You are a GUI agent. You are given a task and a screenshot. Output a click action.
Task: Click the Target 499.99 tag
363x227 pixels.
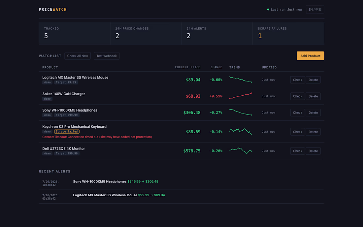(67, 154)
